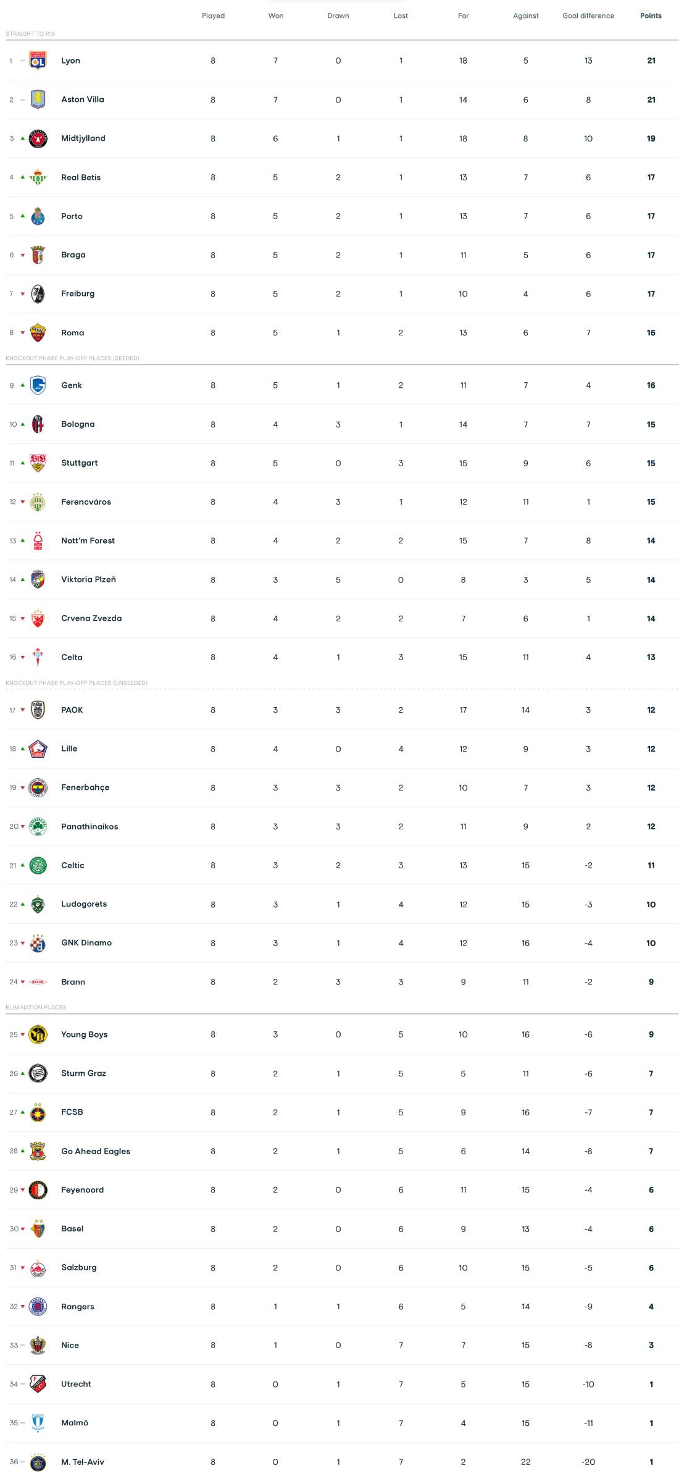Screen dimensions: 679x1484
Task: Open the Real Betis team page
Action: [81, 177]
